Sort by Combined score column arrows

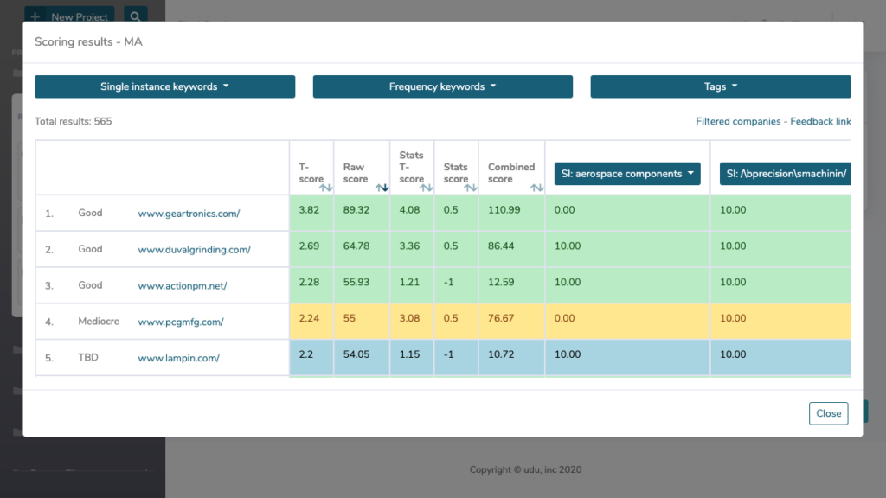tap(536, 188)
